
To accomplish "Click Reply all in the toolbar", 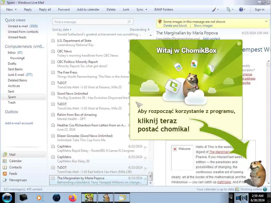I will tap(45, 10).
